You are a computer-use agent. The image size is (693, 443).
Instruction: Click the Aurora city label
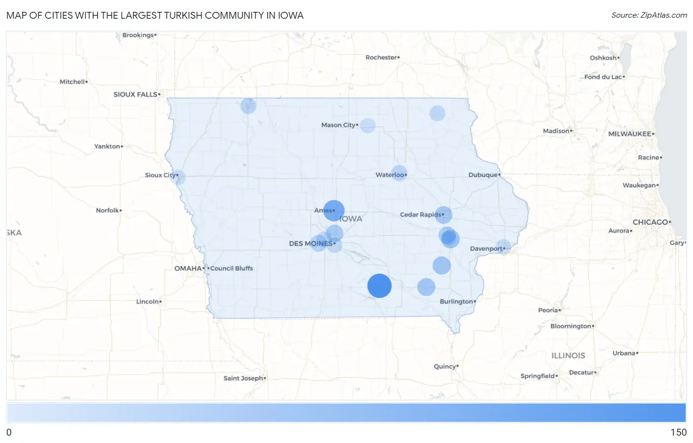pyautogui.click(x=619, y=231)
